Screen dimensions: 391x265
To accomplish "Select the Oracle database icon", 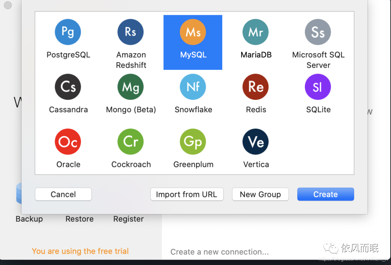I will pyautogui.click(x=68, y=142).
